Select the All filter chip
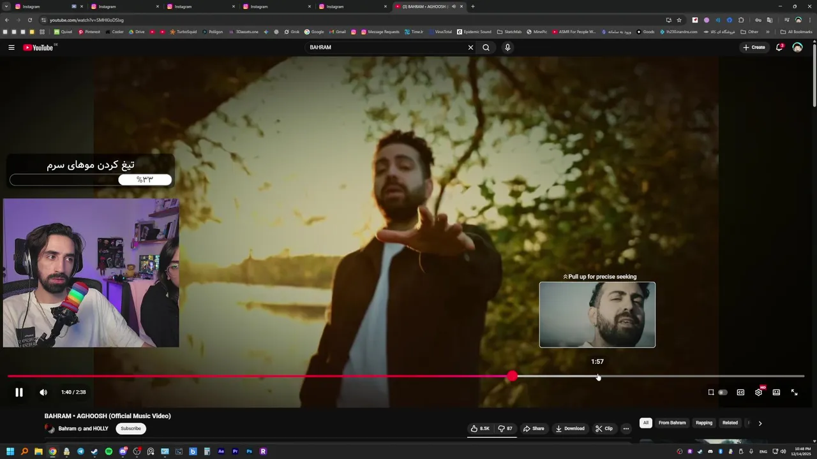 (645, 423)
